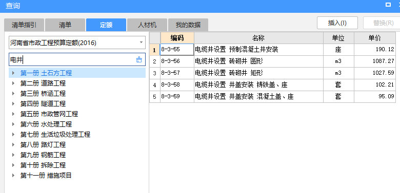Expand 第二册 道路工程 node arrow

pos(13,83)
